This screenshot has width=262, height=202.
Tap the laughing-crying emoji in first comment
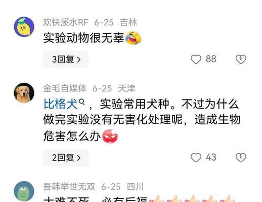point(134,38)
